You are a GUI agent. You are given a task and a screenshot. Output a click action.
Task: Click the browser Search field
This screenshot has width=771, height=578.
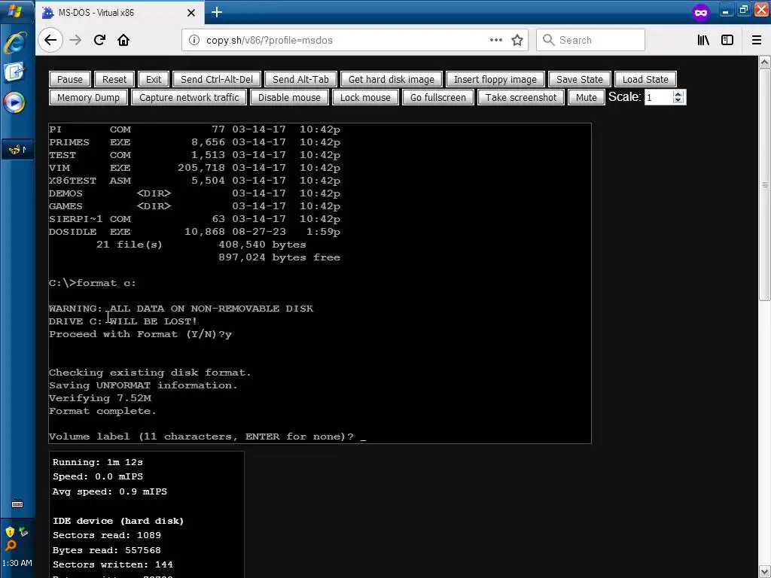[x=590, y=40]
